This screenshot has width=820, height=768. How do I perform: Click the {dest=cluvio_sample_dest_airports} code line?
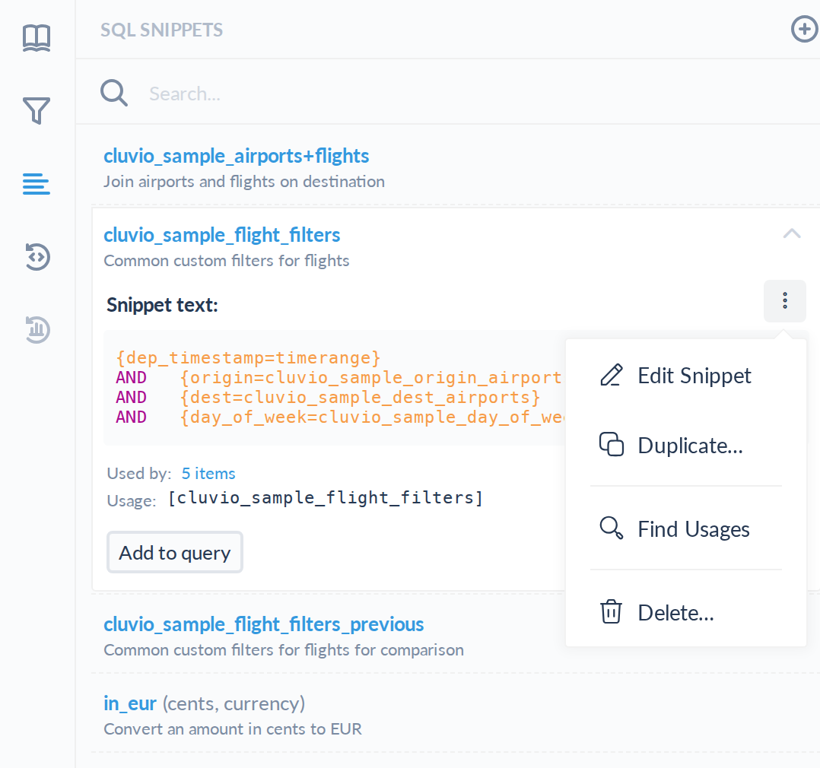tap(360, 398)
